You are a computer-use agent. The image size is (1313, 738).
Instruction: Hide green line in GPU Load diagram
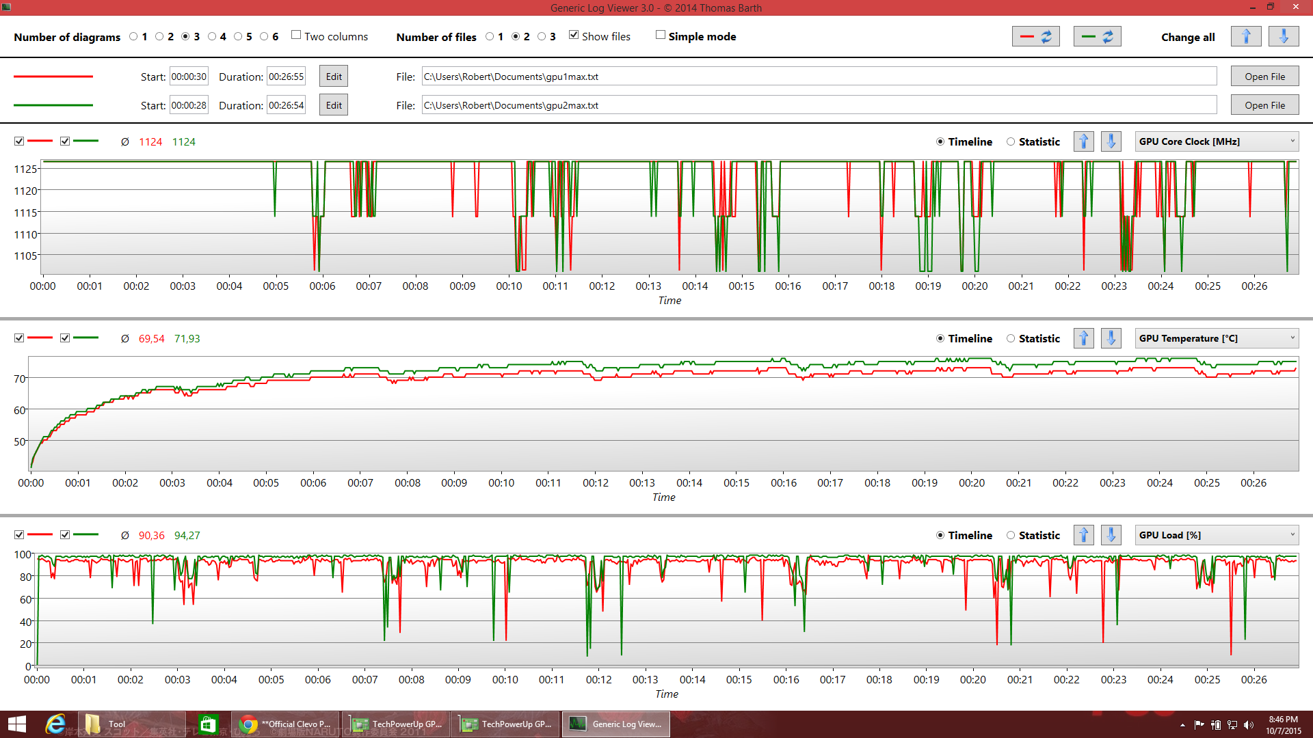65,535
